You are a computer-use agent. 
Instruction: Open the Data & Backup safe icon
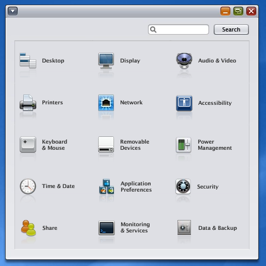point(184,227)
